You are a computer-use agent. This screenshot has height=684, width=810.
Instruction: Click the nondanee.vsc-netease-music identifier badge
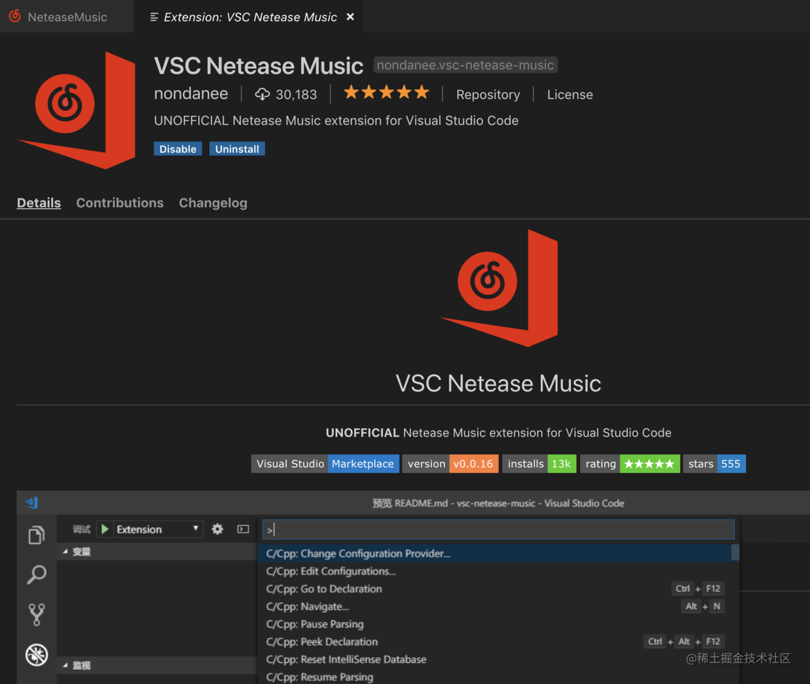click(x=465, y=65)
